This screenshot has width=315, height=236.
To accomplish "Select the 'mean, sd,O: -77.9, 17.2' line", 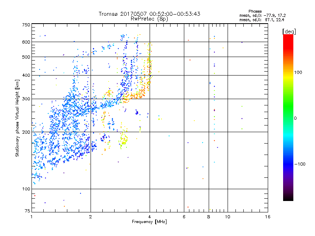I will (x=262, y=15).
